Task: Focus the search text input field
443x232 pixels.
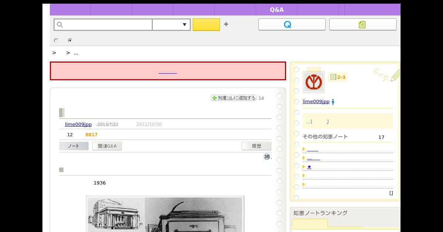Action: [x=103, y=25]
